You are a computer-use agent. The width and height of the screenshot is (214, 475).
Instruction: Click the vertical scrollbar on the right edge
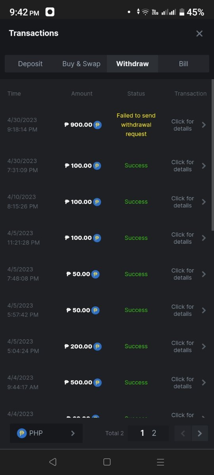point(212,152)
